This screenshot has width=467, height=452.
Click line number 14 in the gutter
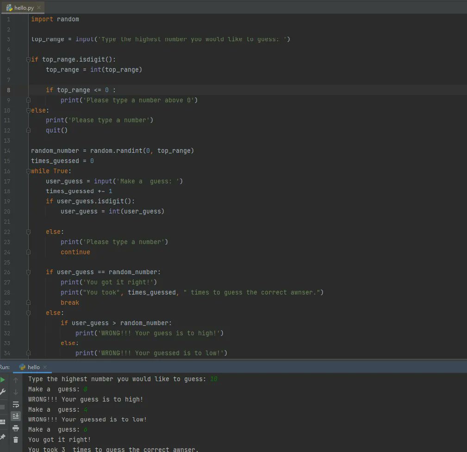coord(6,151)
